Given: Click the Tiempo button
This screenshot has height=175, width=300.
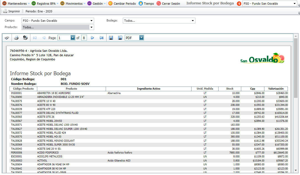Looking at the screenshot, I should coord(146,4).
